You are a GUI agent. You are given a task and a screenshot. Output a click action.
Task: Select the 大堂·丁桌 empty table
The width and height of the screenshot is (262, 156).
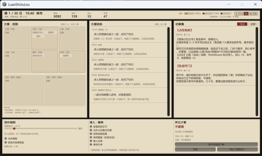(x=17, y=61)
